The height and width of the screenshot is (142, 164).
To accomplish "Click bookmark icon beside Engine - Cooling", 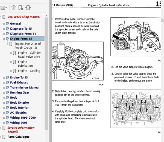I will (14, 71).
